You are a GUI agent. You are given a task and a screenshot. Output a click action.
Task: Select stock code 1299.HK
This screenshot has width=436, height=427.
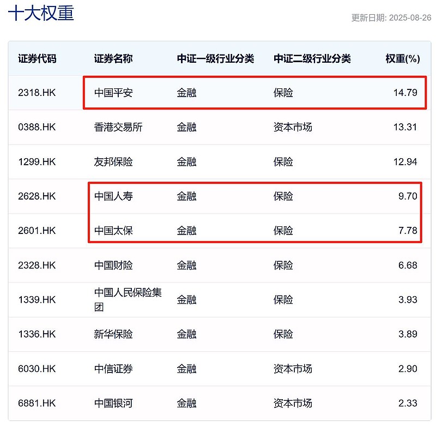click(37, 161)
